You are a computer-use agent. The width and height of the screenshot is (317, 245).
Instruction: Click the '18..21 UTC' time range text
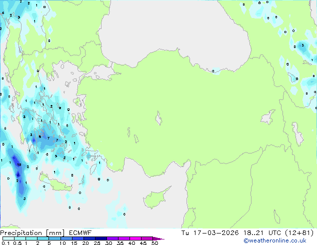click(x=262, y=233)
